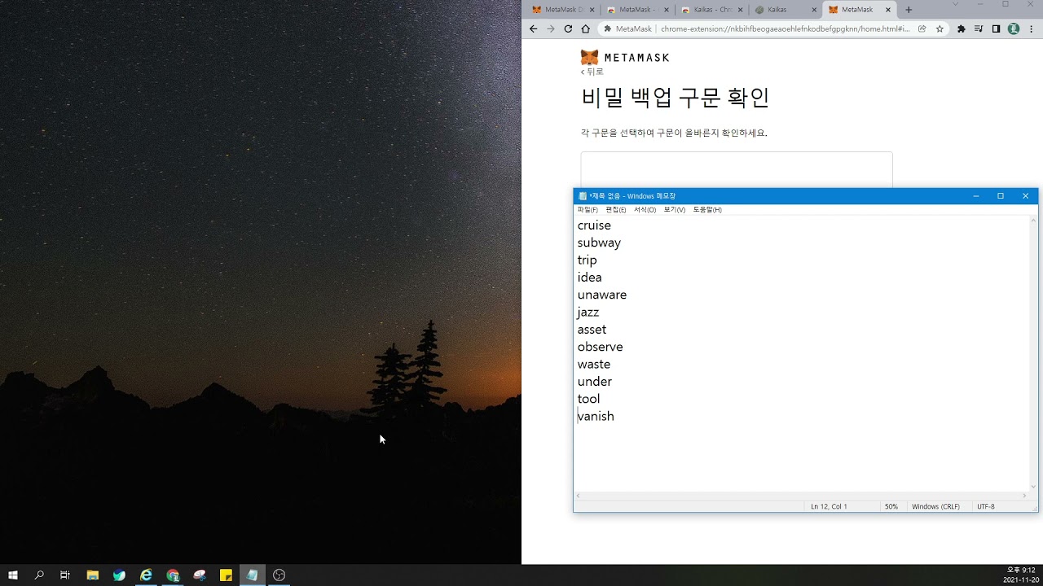Switch to the Kaikas - Chrome tab
1043x586 pixels.
(712, 10)
